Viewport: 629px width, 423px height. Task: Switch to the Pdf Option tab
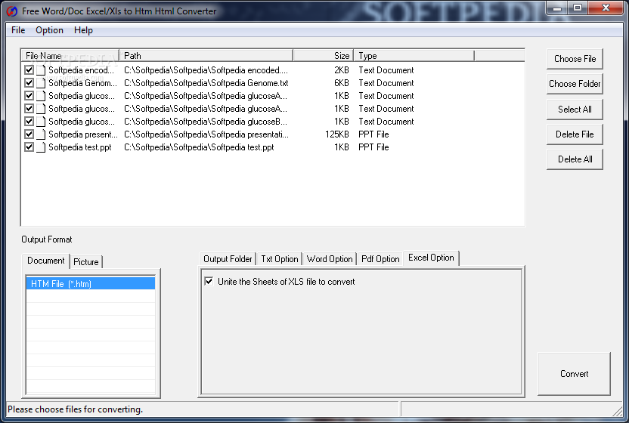pos(380,259)
